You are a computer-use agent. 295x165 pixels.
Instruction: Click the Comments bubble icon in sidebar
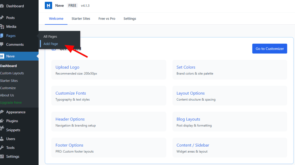(2, 45)
